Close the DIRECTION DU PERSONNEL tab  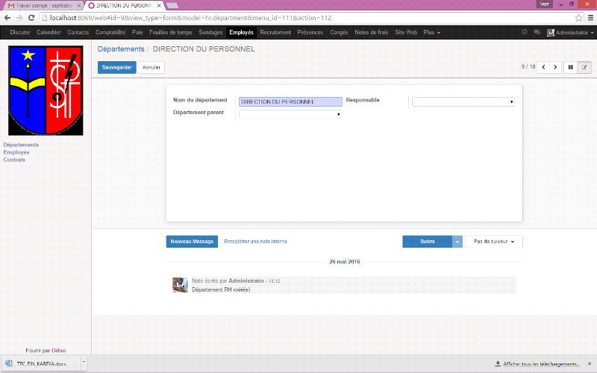(159, 5)
